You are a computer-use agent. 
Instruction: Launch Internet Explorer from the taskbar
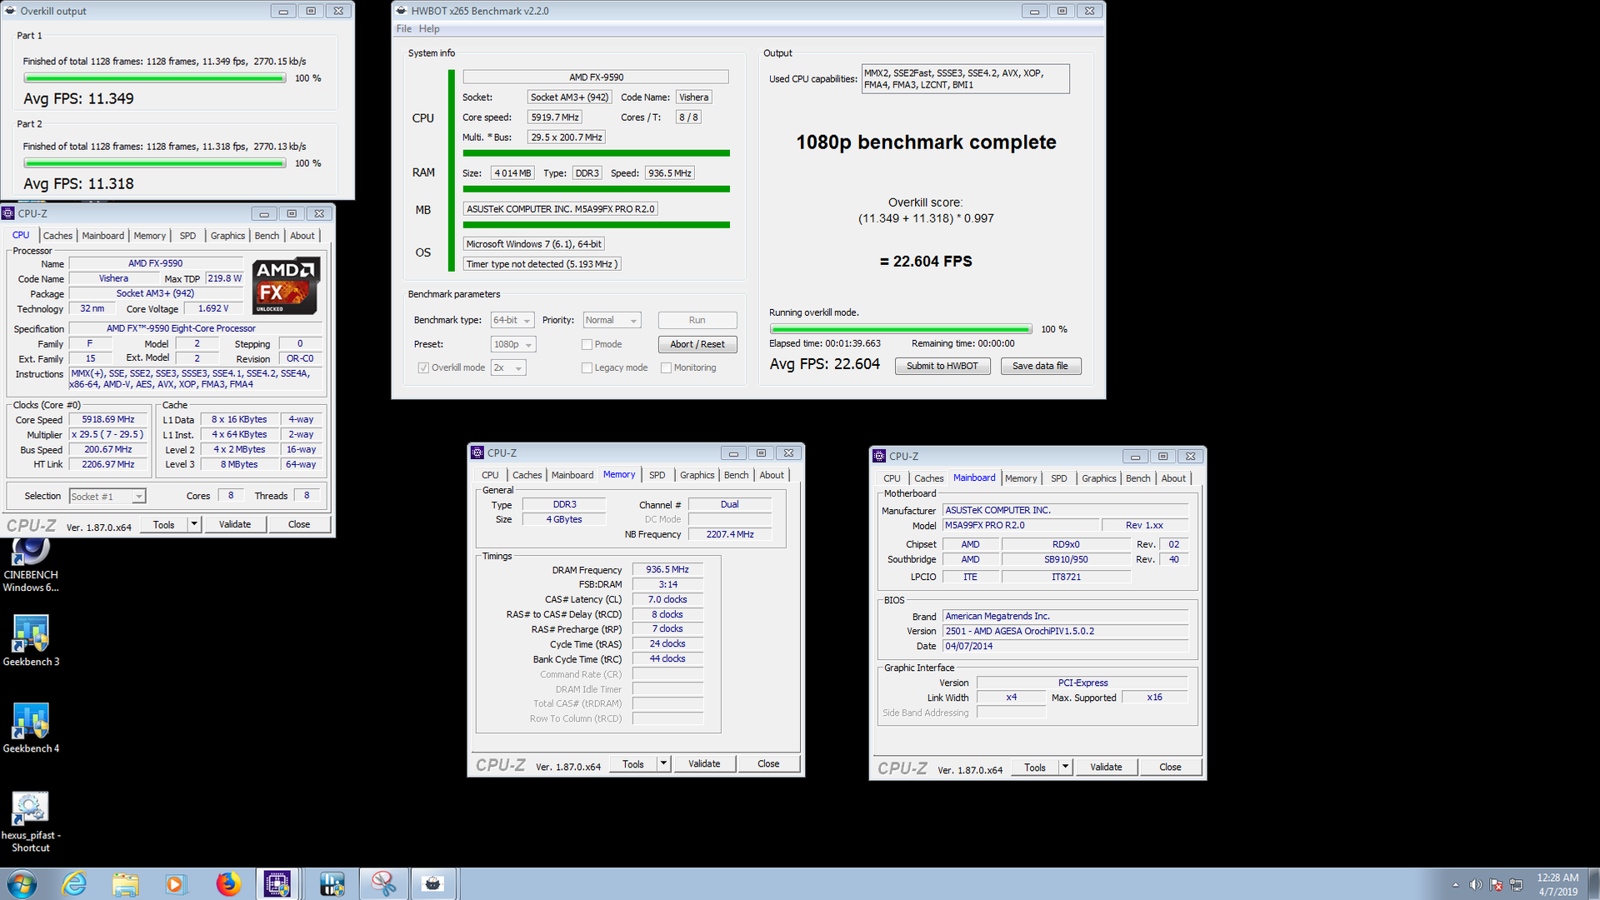tap(74, 884)
